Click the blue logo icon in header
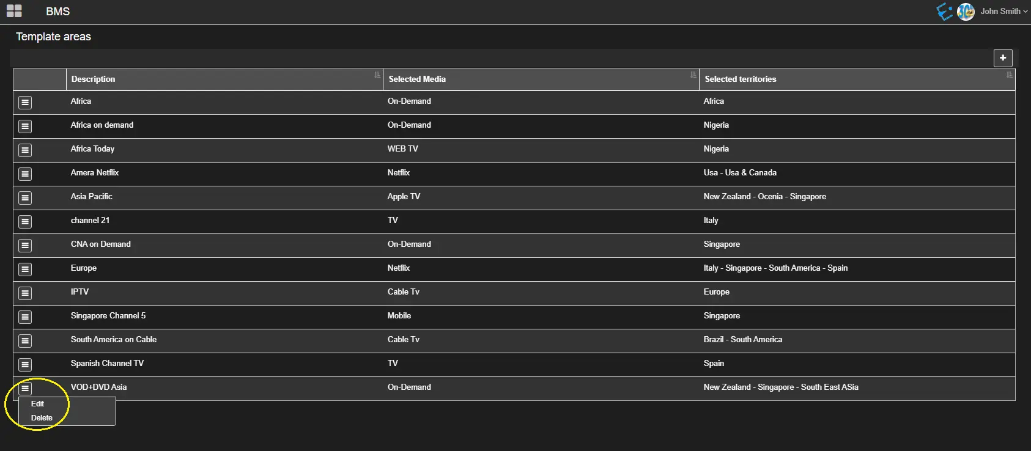 coord(945,12)
